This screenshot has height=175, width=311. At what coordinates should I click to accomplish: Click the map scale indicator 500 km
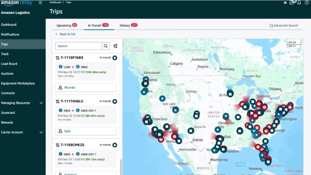294,42
